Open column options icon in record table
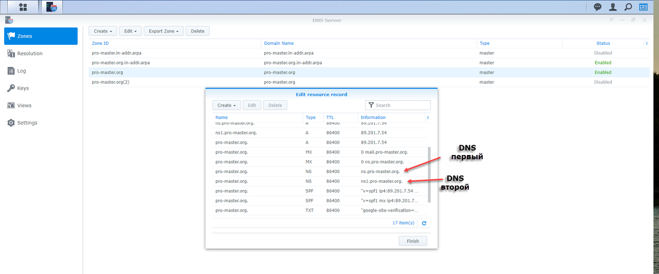Viewport: 659px width, 274px height. tap(428, 117)
